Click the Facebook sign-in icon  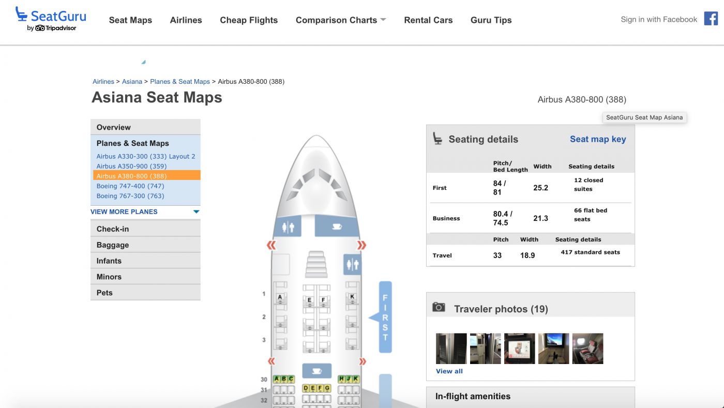[711, 19]
